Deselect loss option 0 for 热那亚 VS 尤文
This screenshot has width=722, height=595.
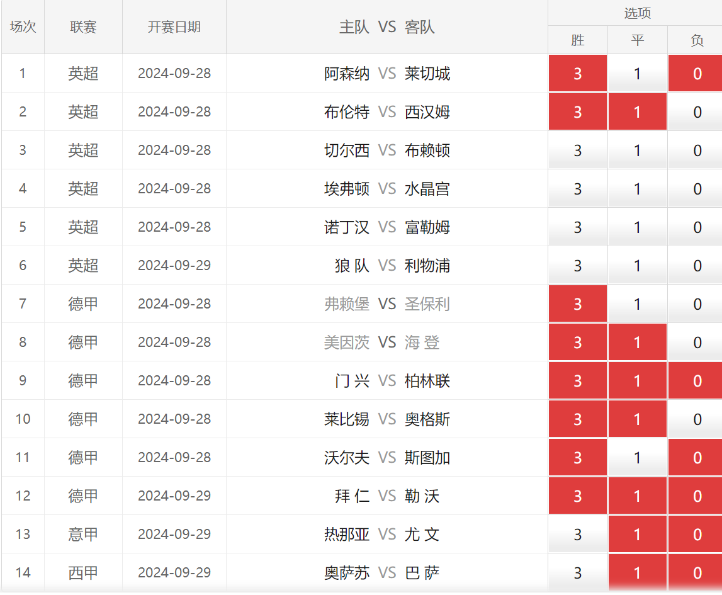click(696, 534)
